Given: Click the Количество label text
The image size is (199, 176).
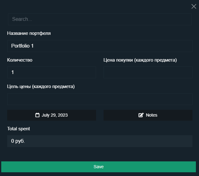Looking at the screenshot, I should (x=20, y=60).
